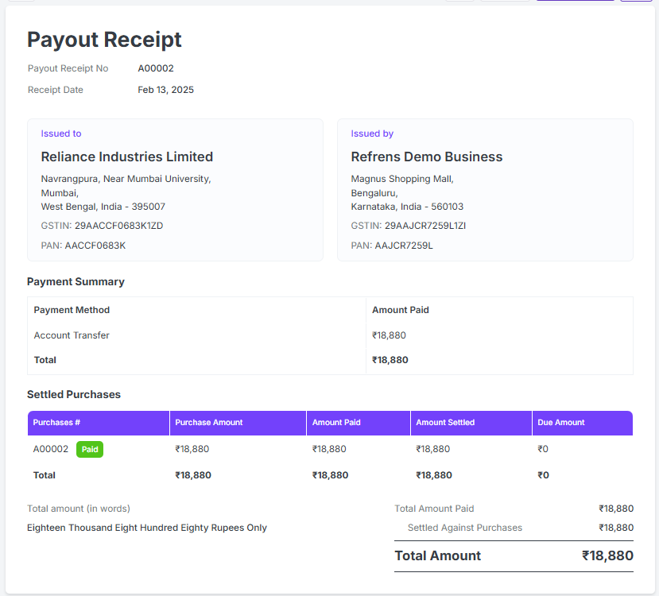Screen dimensions: 659x596
Task: Click the receipt date Feb 13, 2025
Action: [165, 90]
